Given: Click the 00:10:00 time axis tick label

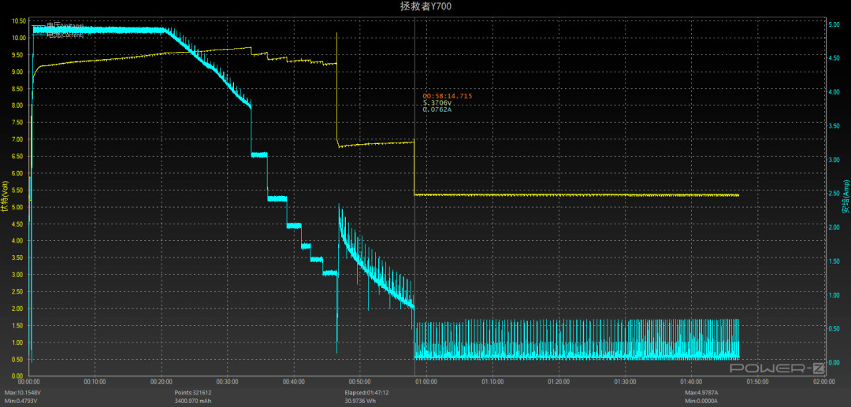Looking at the screenshot, I should click(x=95, y=382).
